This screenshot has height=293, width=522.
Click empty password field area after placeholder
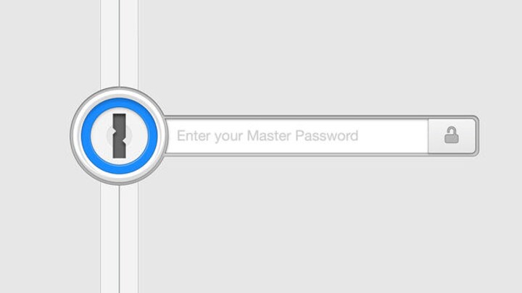tap(393, 135)
